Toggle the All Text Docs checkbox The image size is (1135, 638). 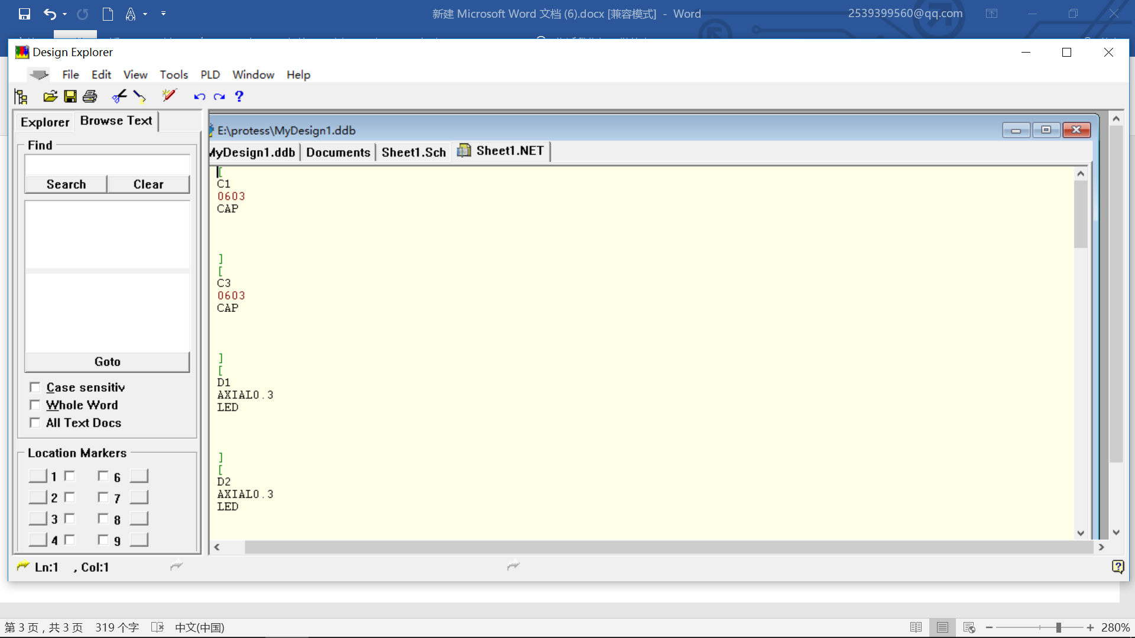click(x=35, y=422)
